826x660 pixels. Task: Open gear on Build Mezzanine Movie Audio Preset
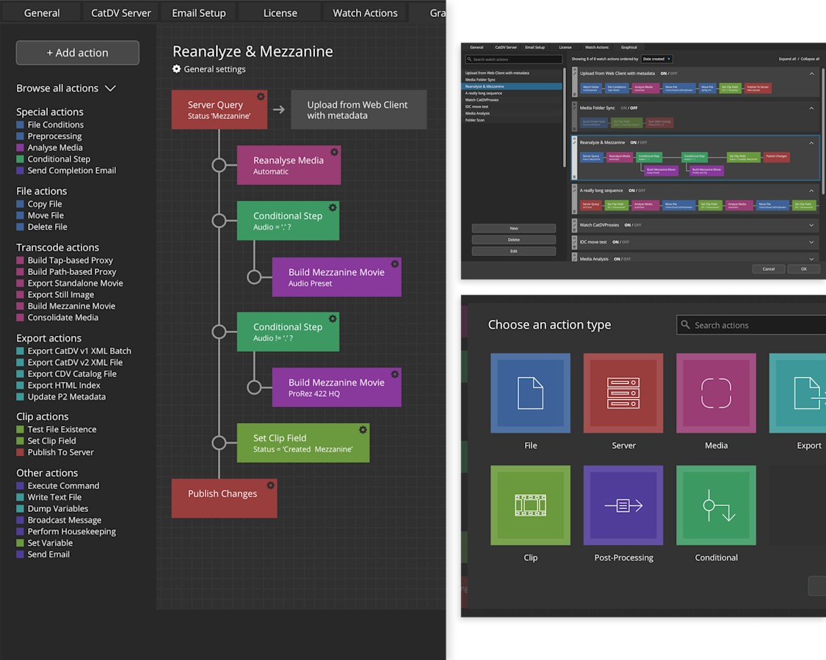[x=394, y=264]
